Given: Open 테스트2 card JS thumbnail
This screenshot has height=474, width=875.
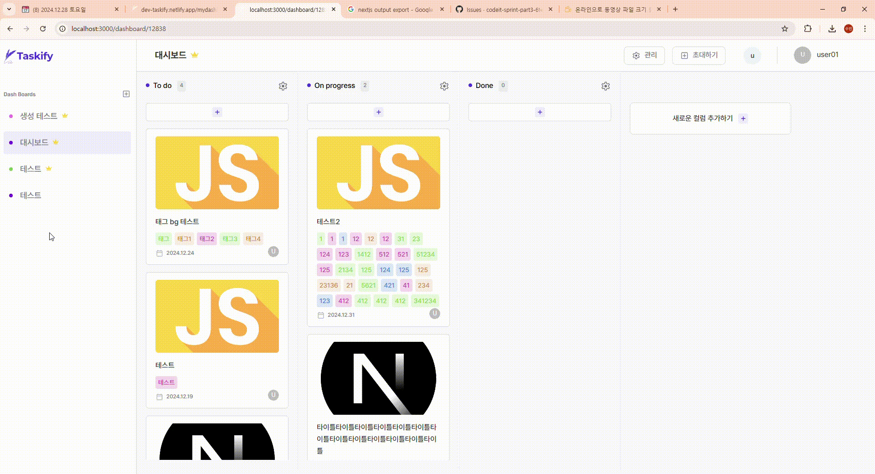Looking at the screenshot, I should pos(378,173).
